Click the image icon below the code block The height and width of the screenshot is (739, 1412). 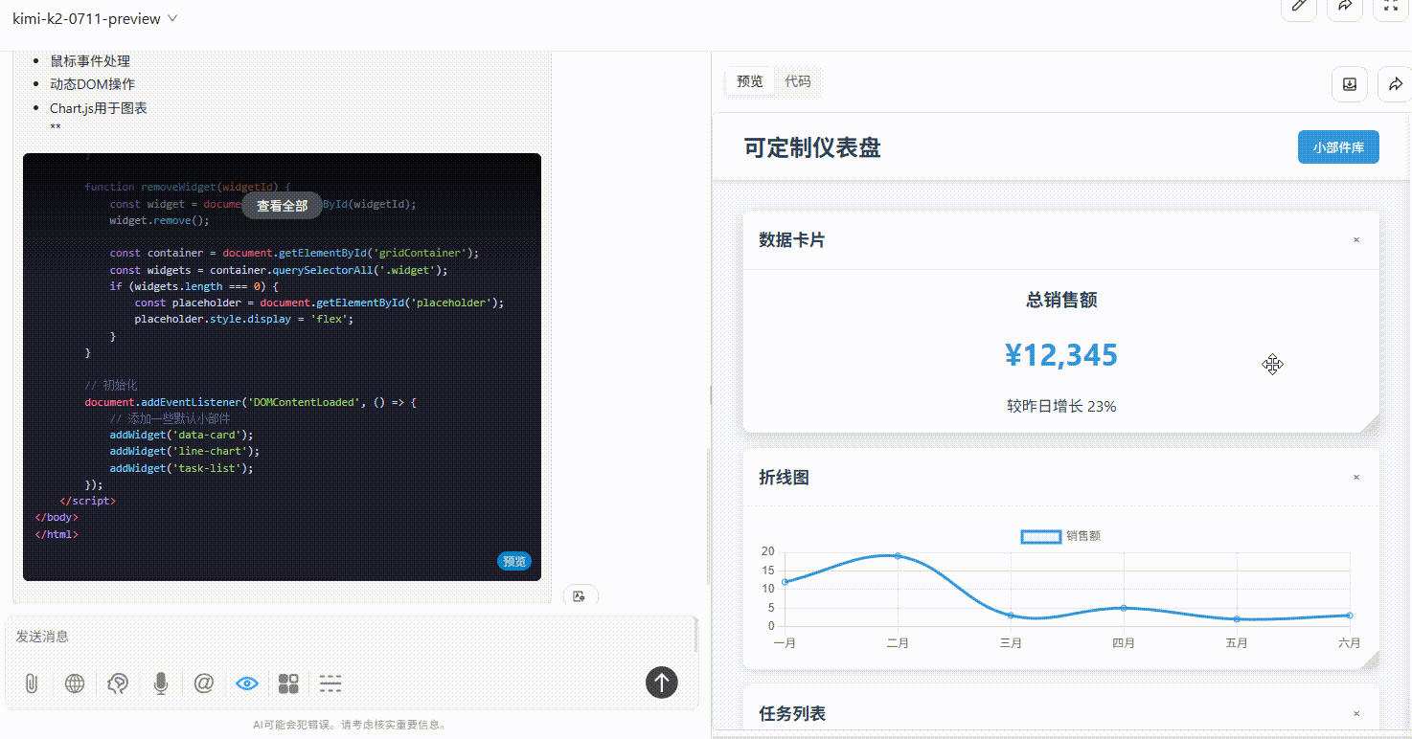pos(580,595)
